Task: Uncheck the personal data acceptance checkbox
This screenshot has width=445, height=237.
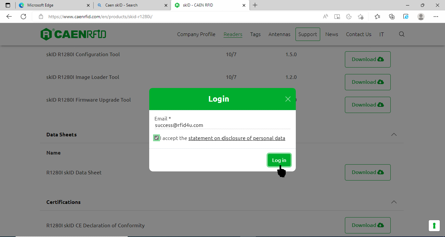Action: (156, 138)
